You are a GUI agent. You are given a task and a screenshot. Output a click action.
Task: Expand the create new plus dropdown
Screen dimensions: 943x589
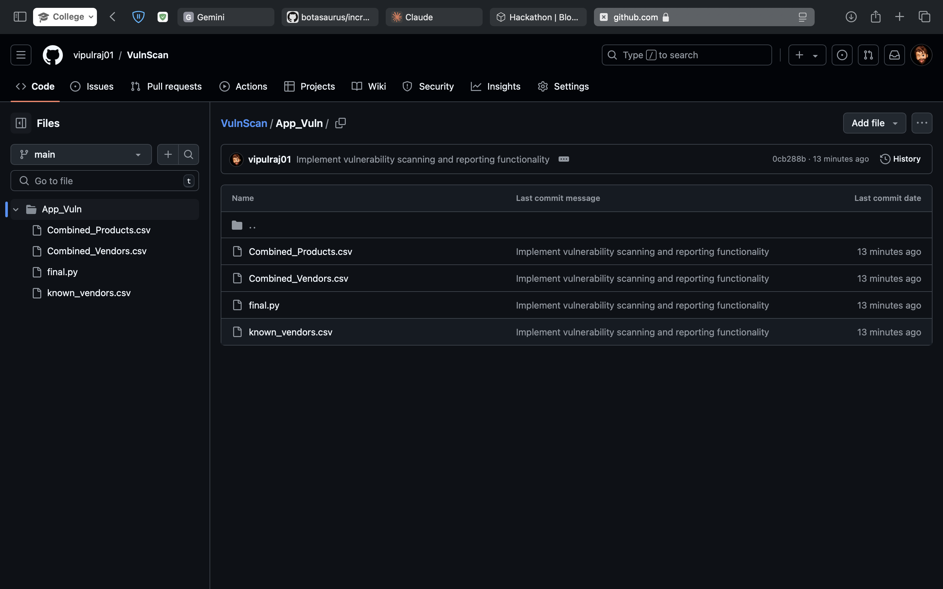pyautogui.click(x=806, y=55)
